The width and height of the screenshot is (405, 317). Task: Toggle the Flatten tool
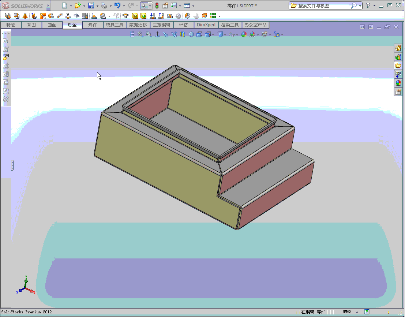170,16
